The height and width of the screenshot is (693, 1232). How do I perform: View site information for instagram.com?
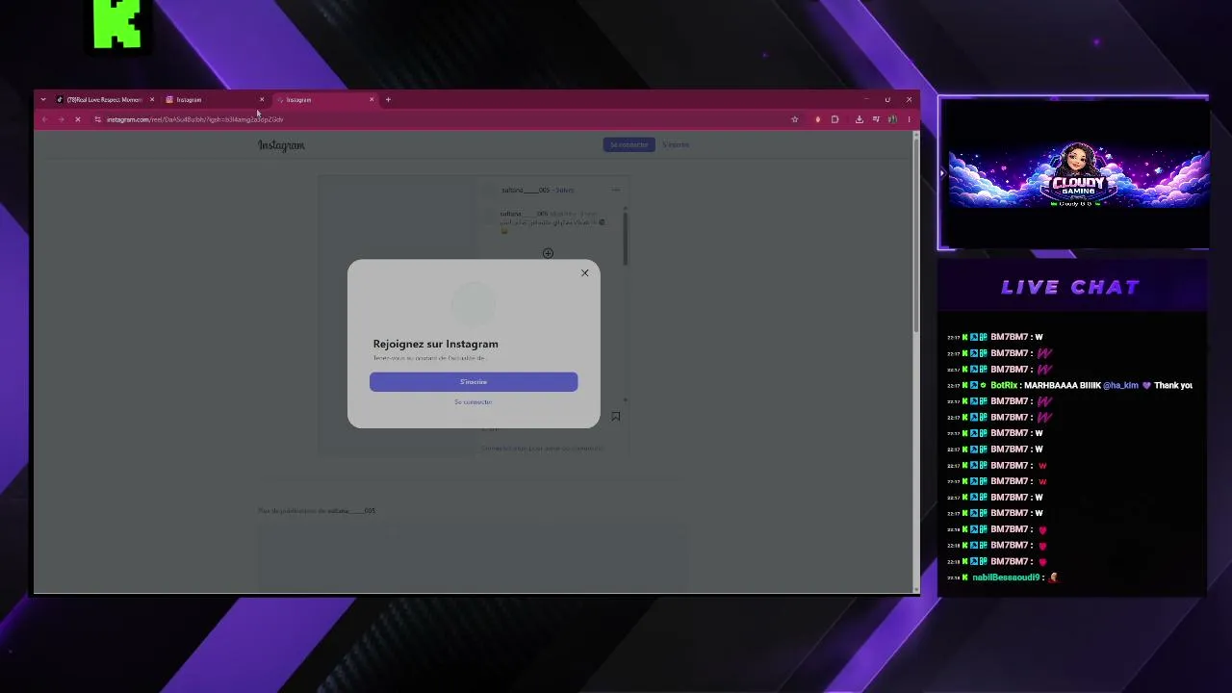(97, 119)
